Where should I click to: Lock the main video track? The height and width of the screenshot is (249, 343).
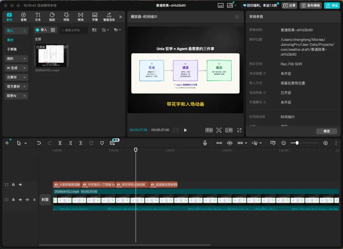point(13,200)
